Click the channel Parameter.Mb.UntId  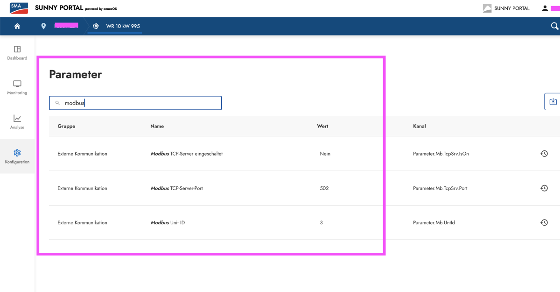tap(434, 223)
